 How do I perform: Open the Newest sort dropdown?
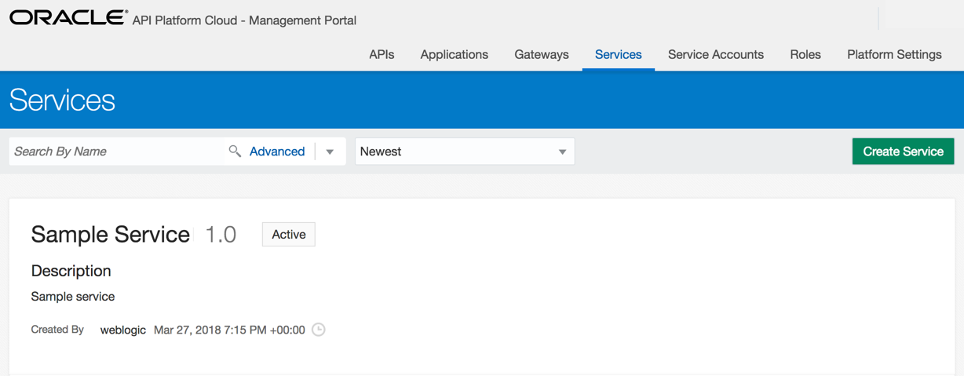465,151
